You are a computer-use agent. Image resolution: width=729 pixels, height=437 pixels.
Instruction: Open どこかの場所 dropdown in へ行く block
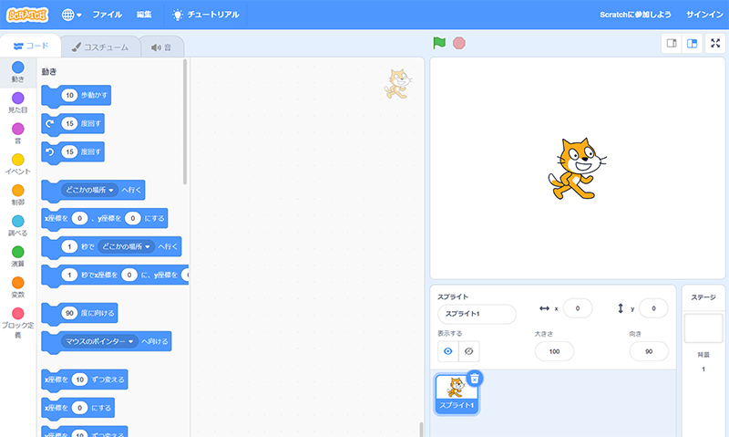89,190
